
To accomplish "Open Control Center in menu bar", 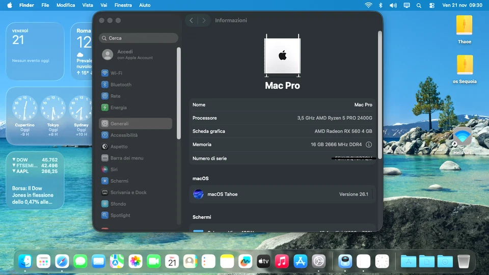I will tap(431, 5).
